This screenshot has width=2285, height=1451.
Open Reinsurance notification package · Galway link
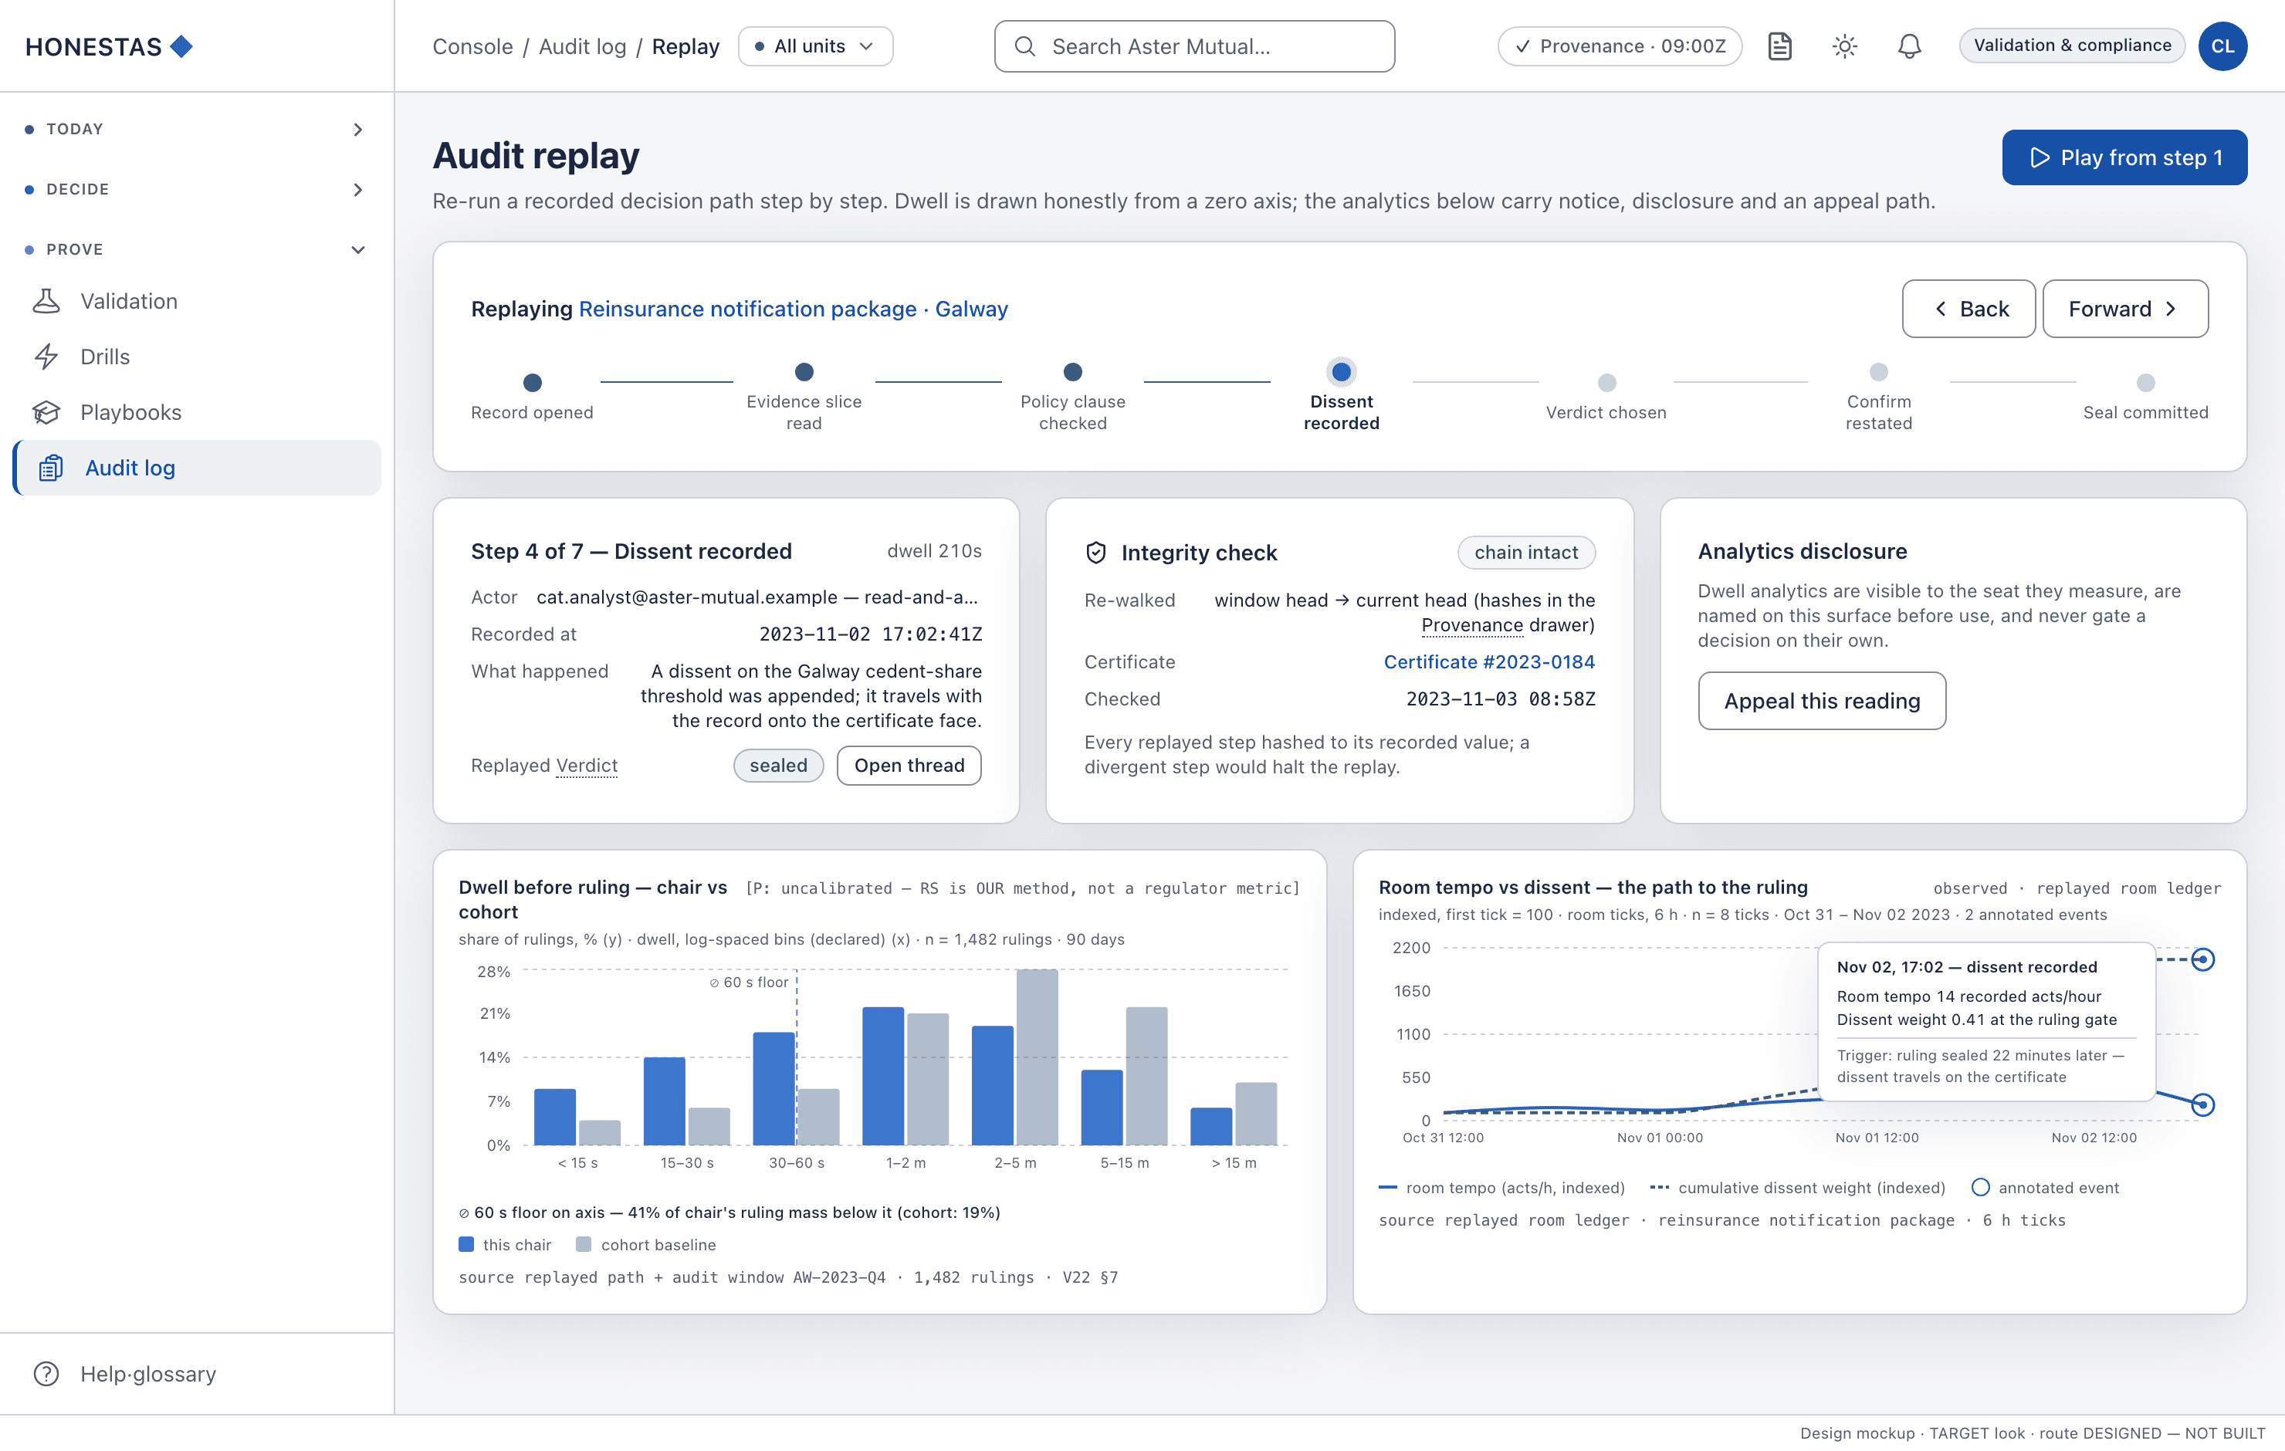pos(792,309)
